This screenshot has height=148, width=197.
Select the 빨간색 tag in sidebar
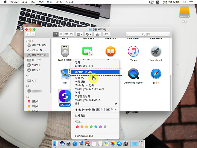(x=37, y=101)
